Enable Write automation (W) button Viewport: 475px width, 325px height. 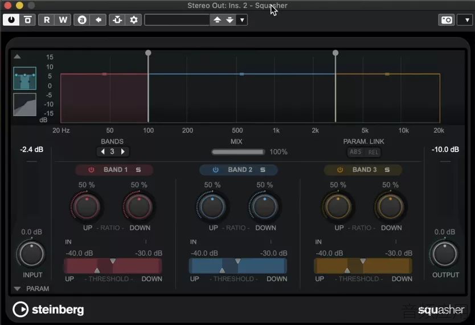[x=63, y=20]
